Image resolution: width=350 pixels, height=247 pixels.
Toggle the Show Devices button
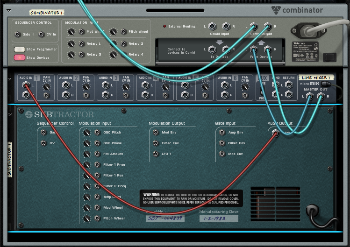[x=20, y=57]
